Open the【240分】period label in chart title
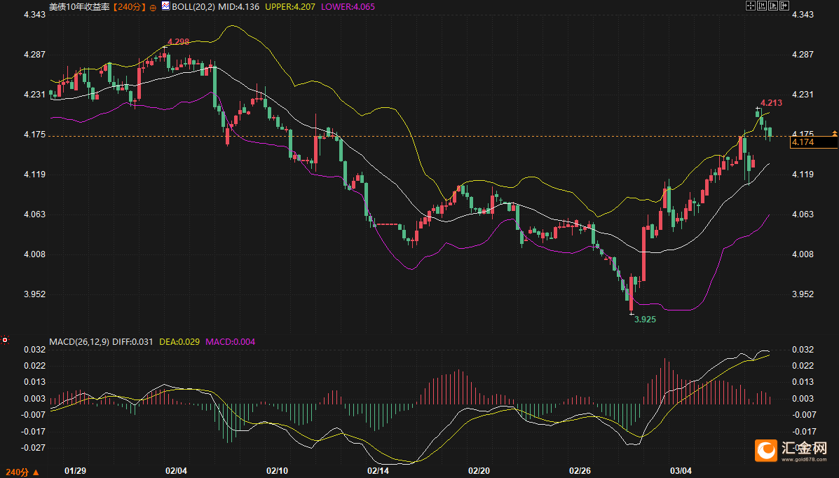839x478 pixels. (130, 6)
